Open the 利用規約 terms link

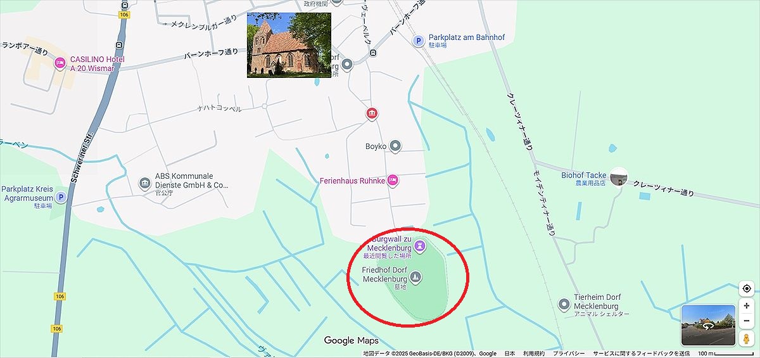(534, 354)
